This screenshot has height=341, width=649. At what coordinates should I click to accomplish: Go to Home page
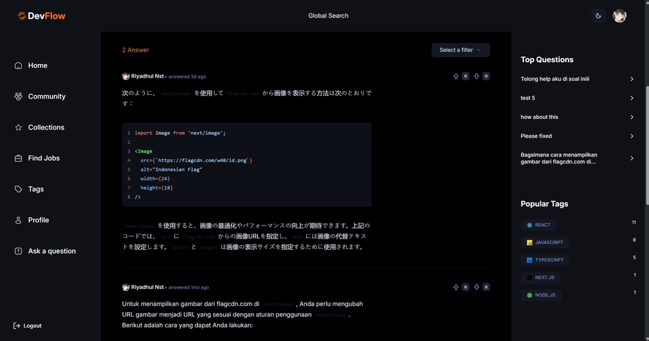click(x=38, y=65)
